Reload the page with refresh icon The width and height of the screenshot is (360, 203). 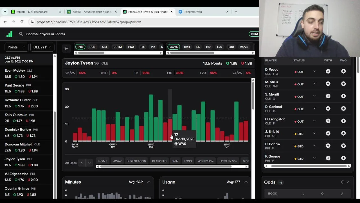pos(22,22)
